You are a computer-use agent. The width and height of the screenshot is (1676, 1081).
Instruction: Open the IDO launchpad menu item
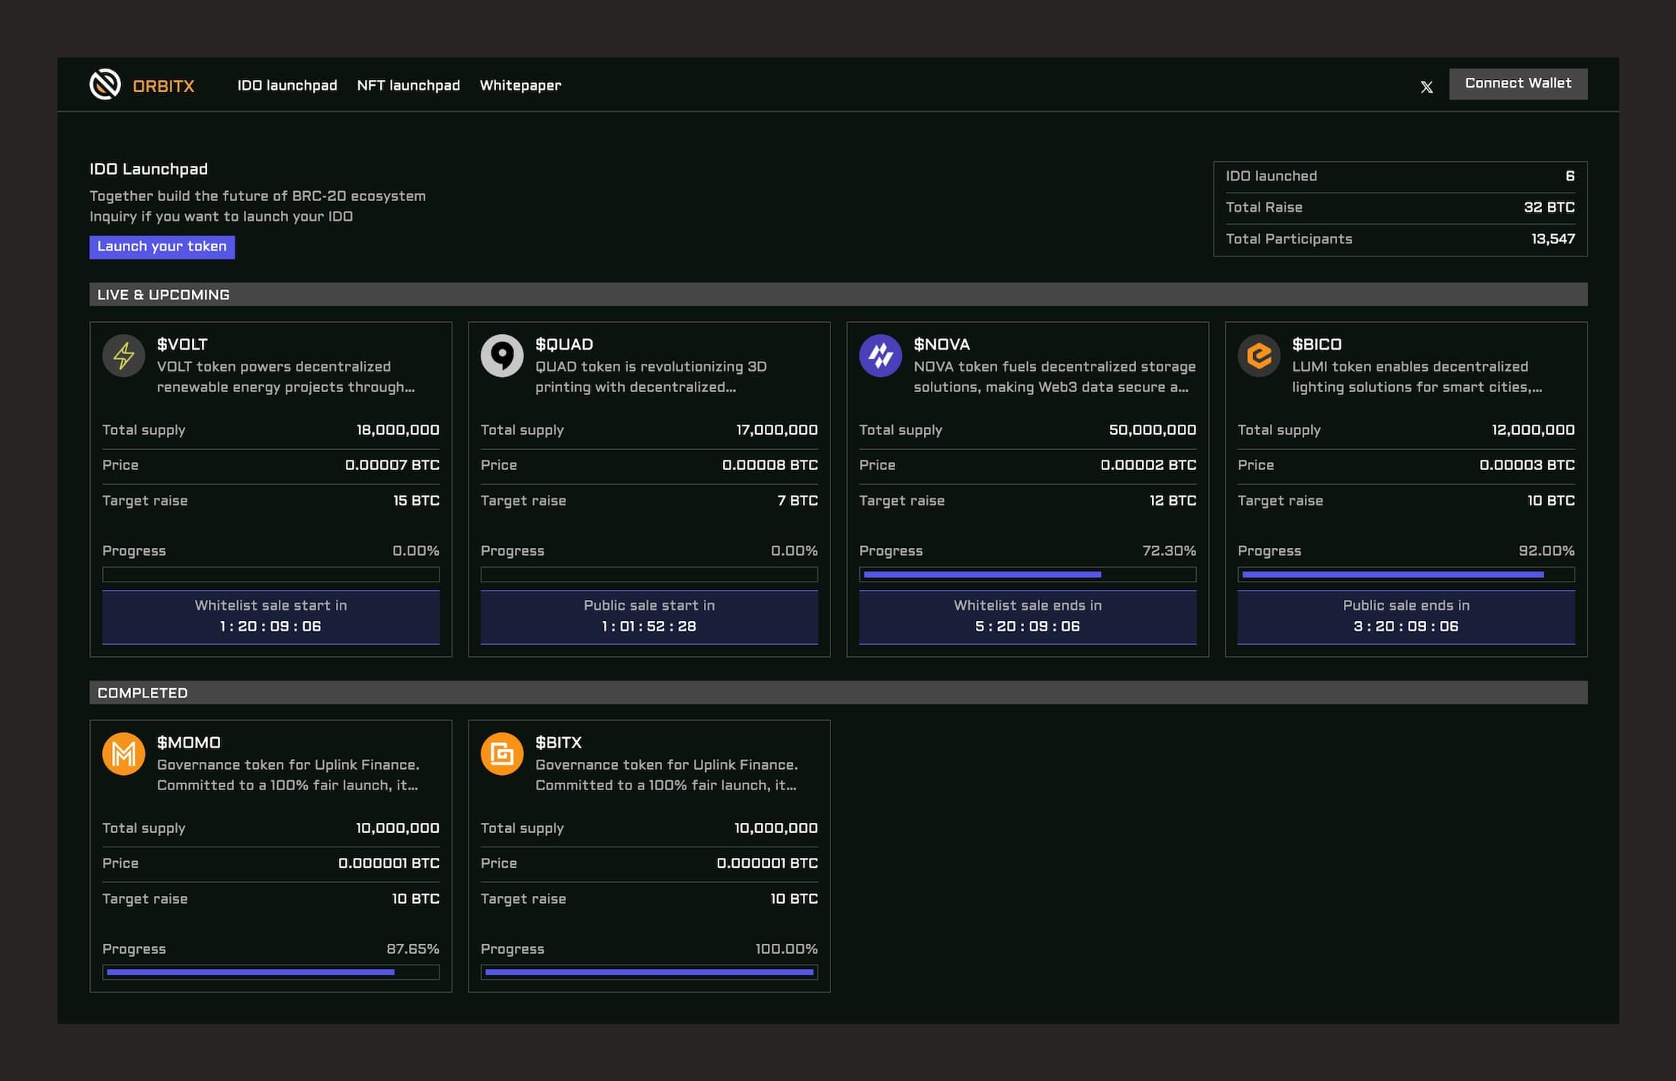tap(286, 85)
